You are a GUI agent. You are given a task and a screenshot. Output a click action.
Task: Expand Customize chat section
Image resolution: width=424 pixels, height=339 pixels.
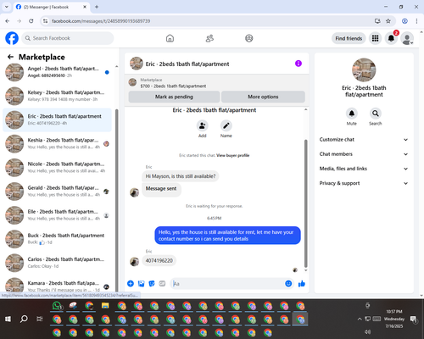(364, 139)
